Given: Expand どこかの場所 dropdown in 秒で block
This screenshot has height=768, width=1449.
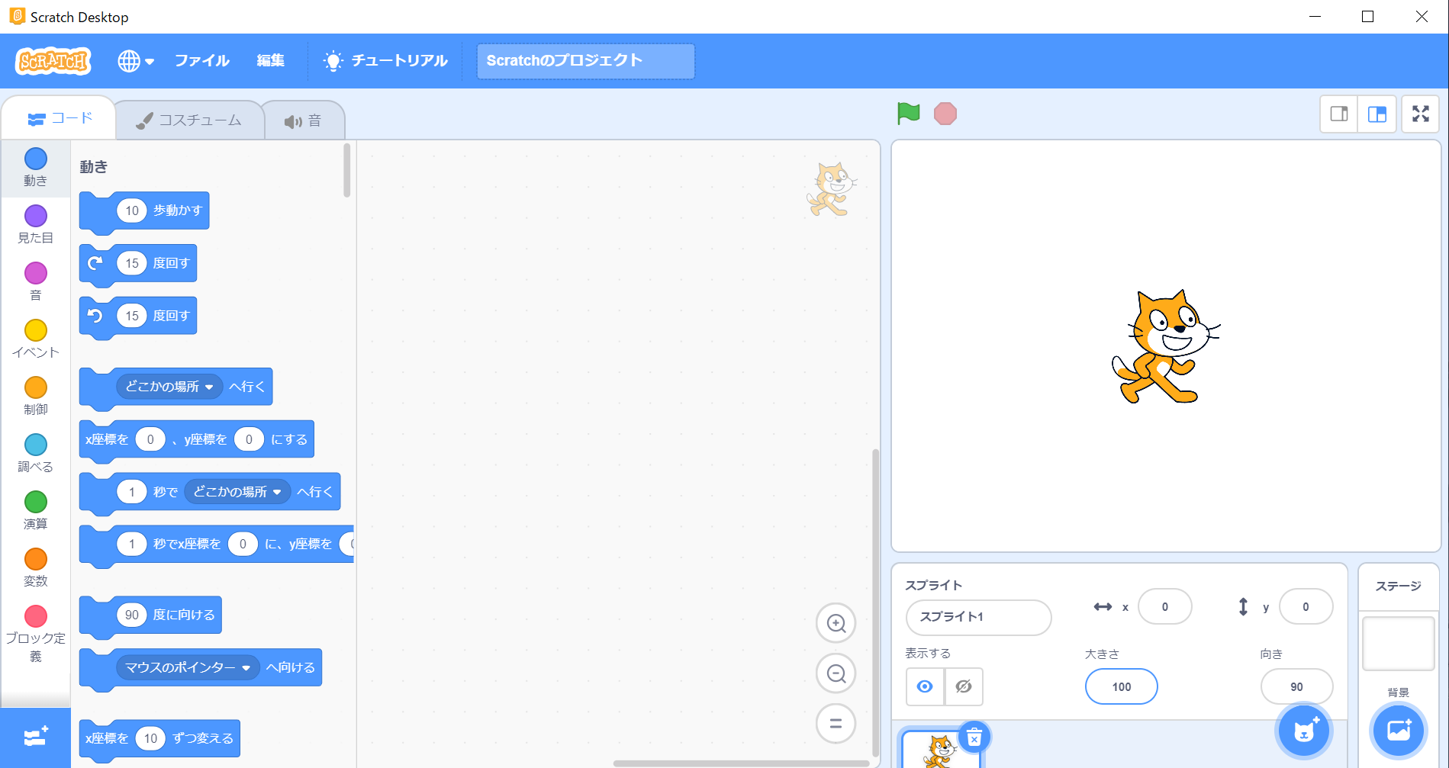Looking at the screenshot, I should pyautogui.click(x=237, y=492).
